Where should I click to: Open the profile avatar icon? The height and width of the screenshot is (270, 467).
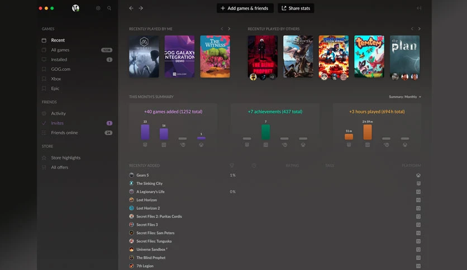(x=75, y=8)
